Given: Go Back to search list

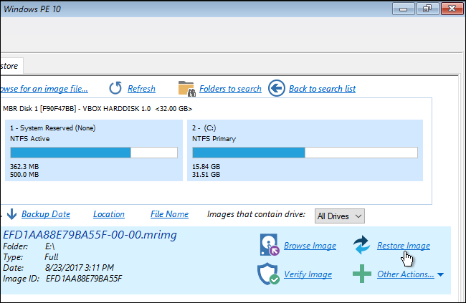Looking at the screenshot, I should 322,89.
